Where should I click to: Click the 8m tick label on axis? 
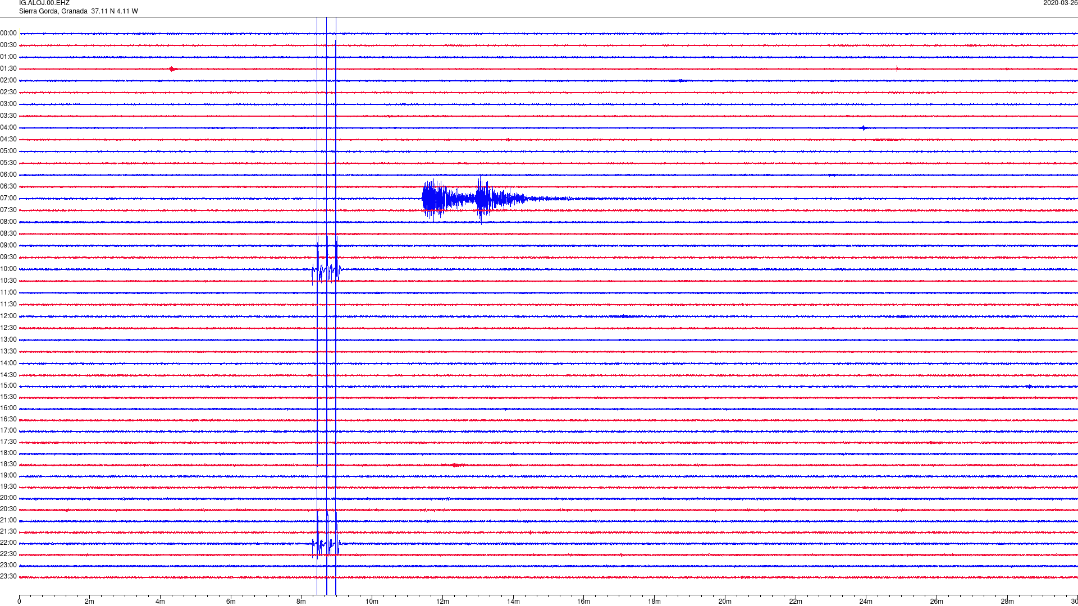(302, 602)
